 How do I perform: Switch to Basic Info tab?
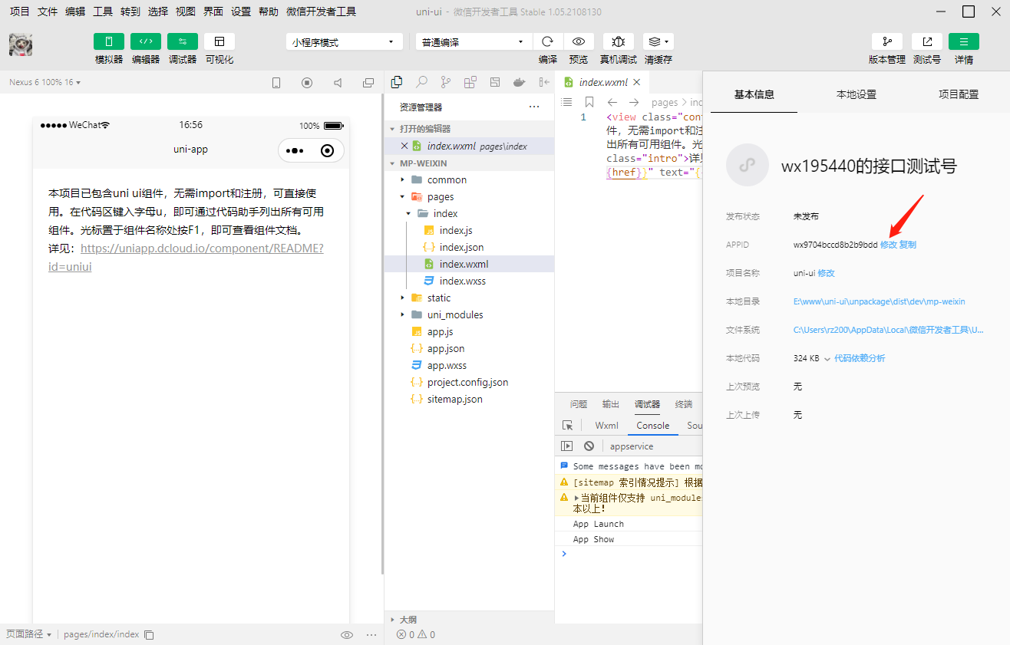[x=754, y=94]
